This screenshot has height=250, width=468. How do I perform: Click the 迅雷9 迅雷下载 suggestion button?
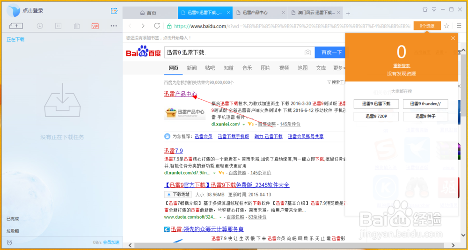pos(376,104)
